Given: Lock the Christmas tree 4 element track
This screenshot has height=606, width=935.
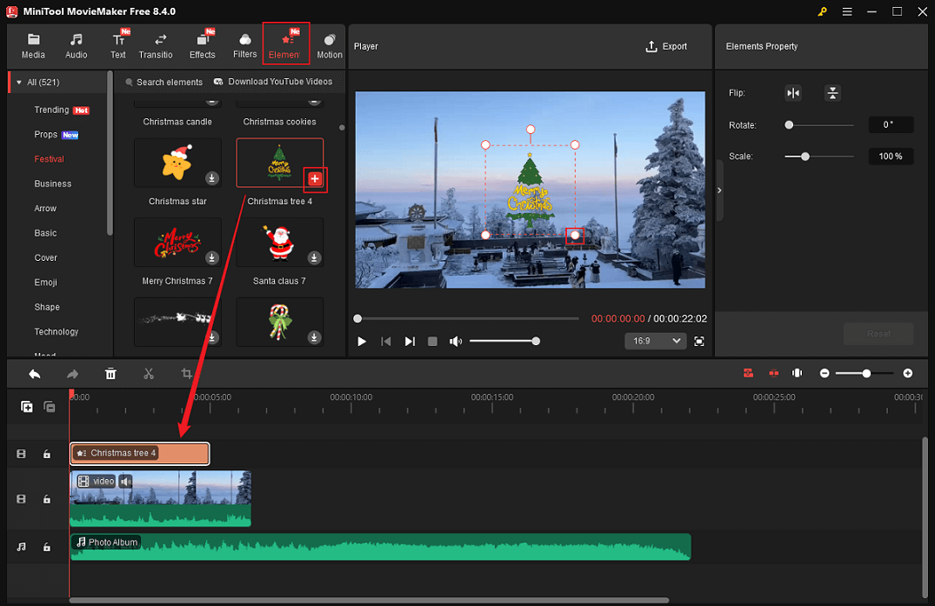Looking at the screenshot, I should (x=48, y=453).
